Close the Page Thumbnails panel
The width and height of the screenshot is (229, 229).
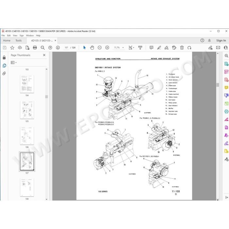[44, 55]
